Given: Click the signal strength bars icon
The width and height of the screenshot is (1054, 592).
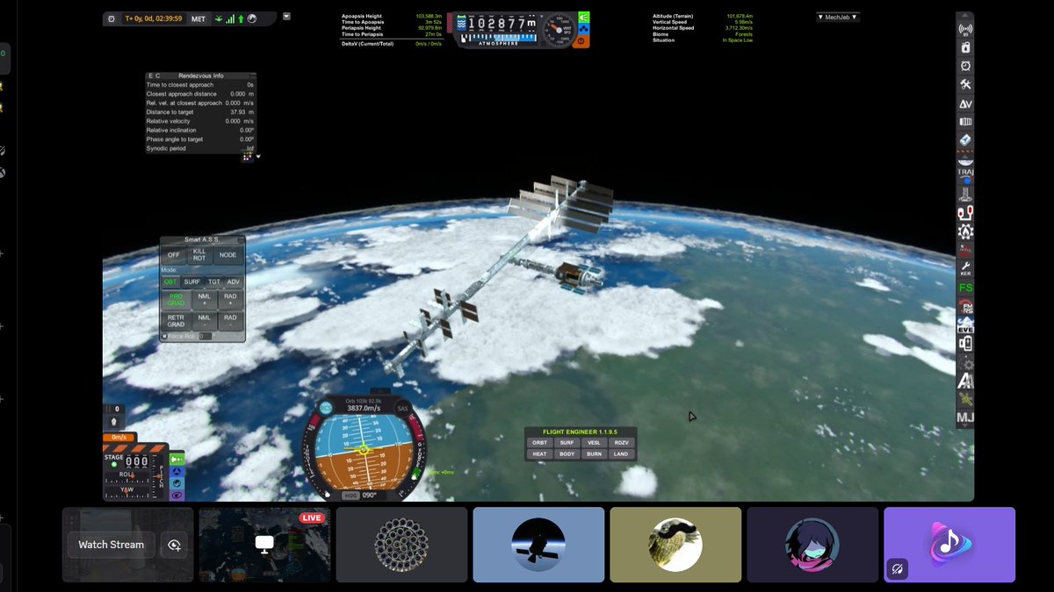Looking at the screenshot, I should point(230,18).
